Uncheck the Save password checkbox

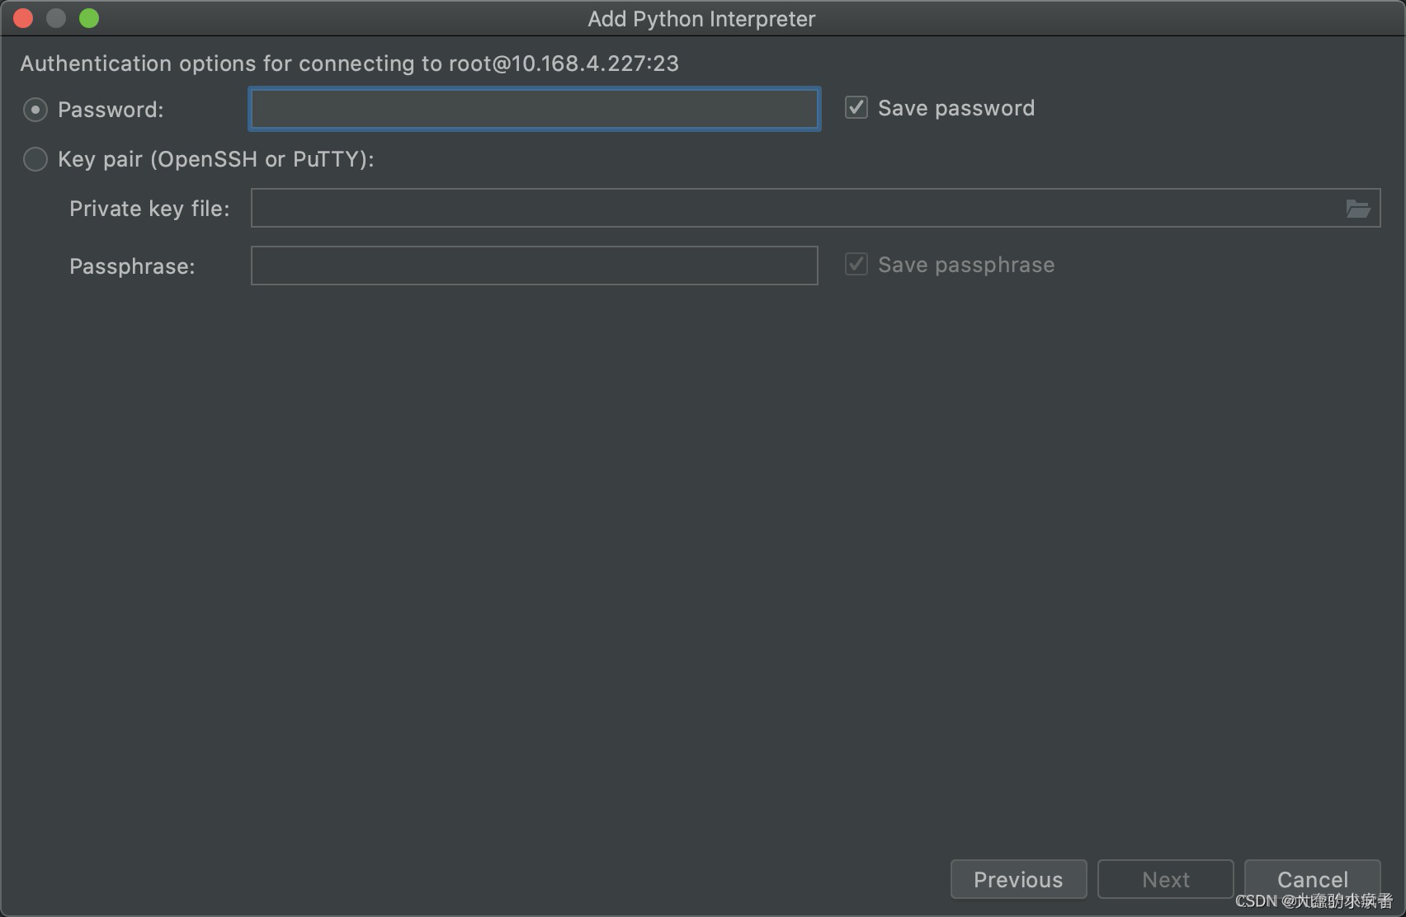click(856, 107)
